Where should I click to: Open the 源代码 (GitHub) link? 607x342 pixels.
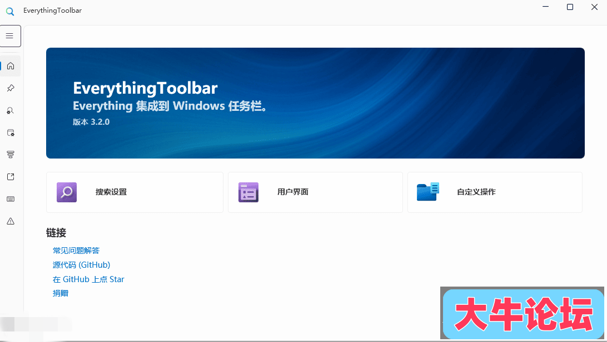(81, 265)
